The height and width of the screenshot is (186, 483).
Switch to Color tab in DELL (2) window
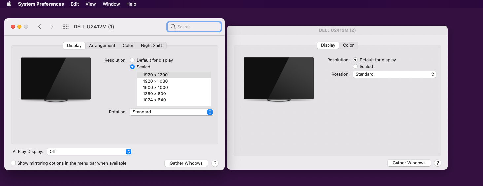348,45
